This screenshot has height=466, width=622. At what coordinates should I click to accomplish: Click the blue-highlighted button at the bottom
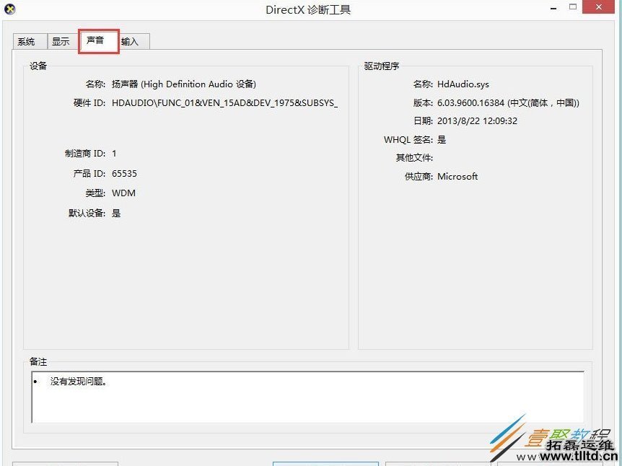pos(325,464)
